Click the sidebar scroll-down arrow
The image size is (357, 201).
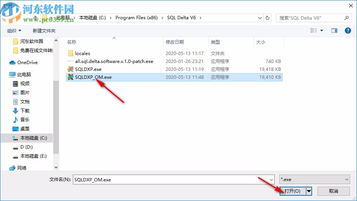pos(56,167)
